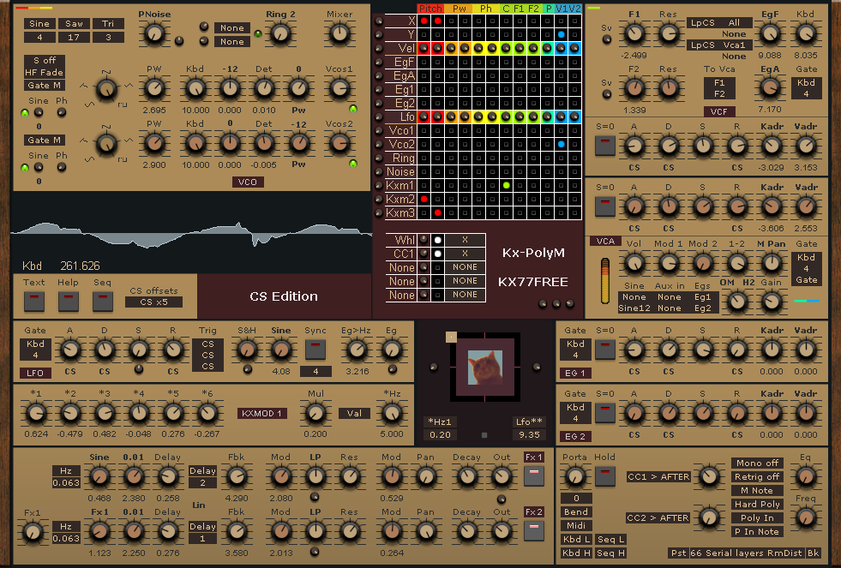Click the Kbd 4 gate selector in LFO
The width and height of the screenshot is (841, 568).
[35, 350]
